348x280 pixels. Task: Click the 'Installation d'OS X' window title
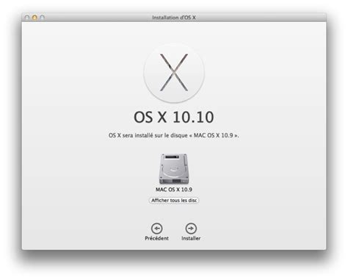coord(174,18)
